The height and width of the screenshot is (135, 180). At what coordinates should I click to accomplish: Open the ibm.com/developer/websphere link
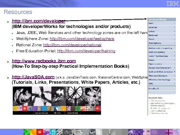coord(82,39)
